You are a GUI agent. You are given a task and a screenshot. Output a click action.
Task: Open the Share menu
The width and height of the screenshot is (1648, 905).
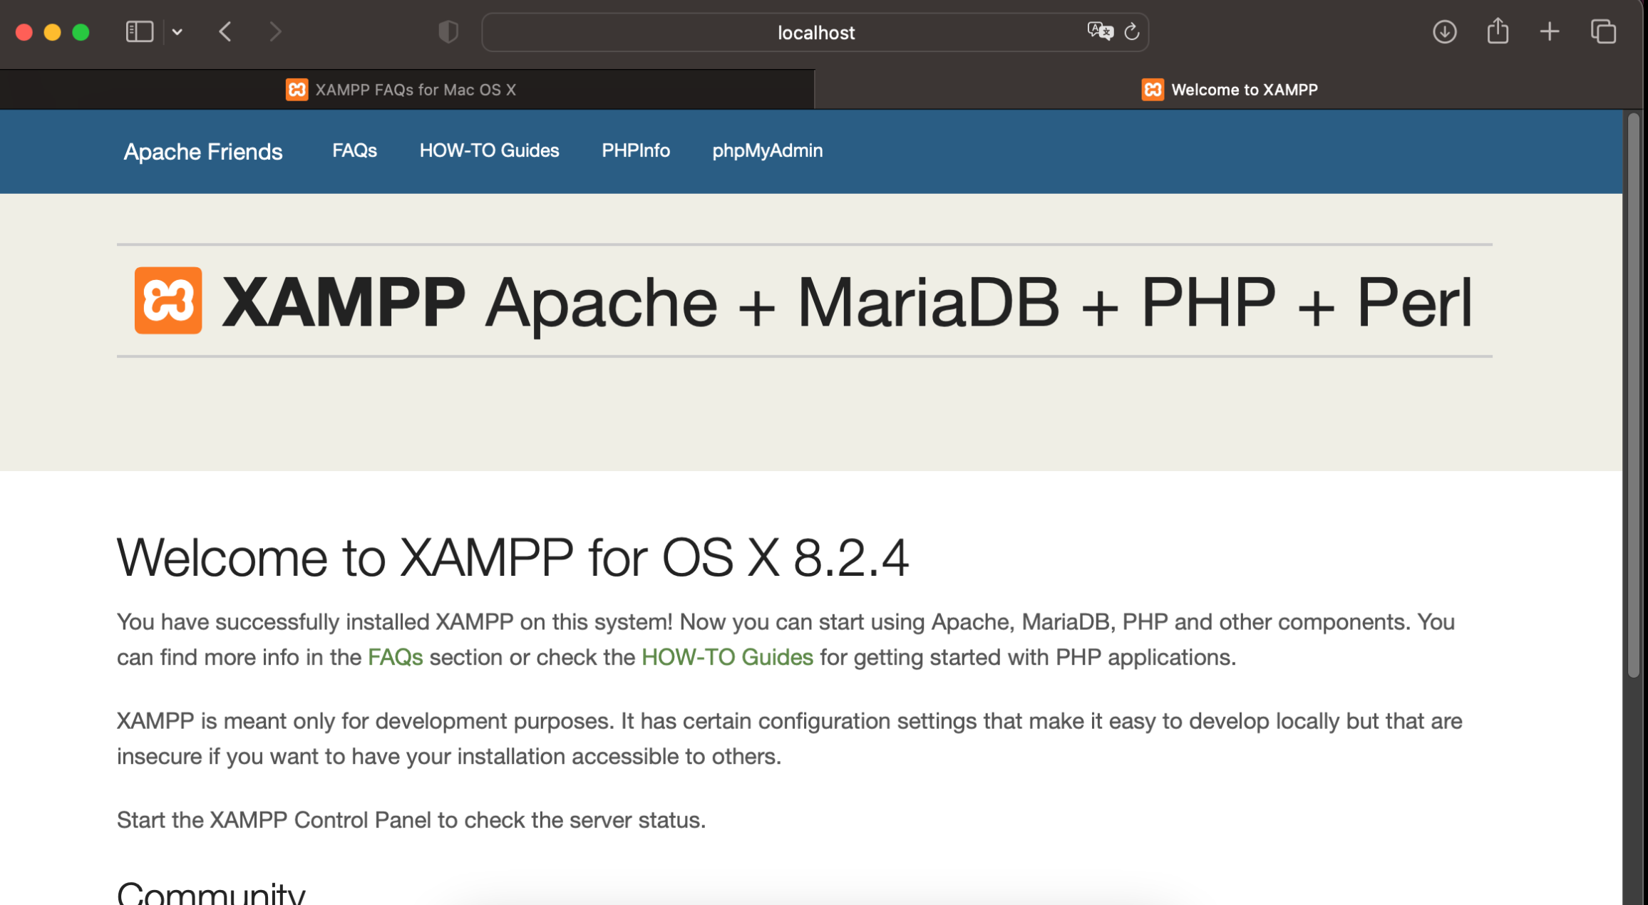click(1498, 31)
